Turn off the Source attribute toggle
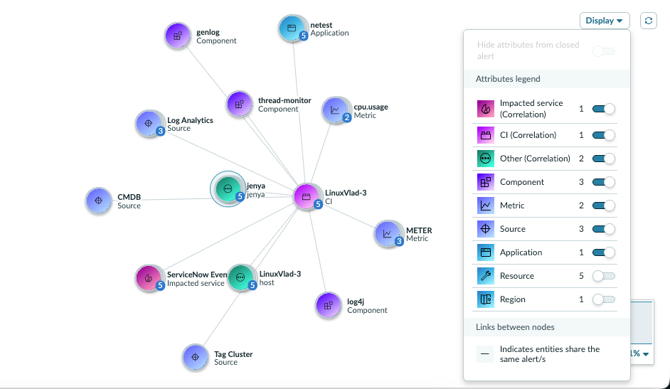 604,229
